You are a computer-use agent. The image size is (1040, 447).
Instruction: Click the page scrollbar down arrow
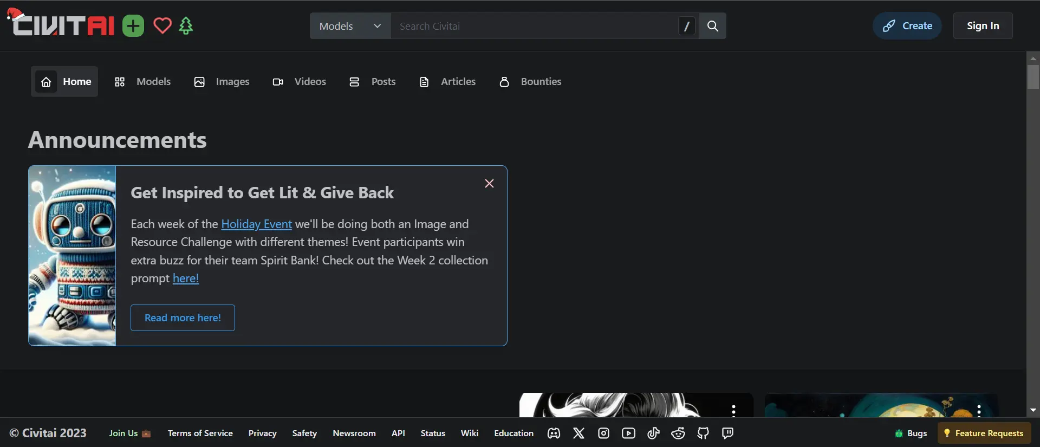pos(1033,410)
